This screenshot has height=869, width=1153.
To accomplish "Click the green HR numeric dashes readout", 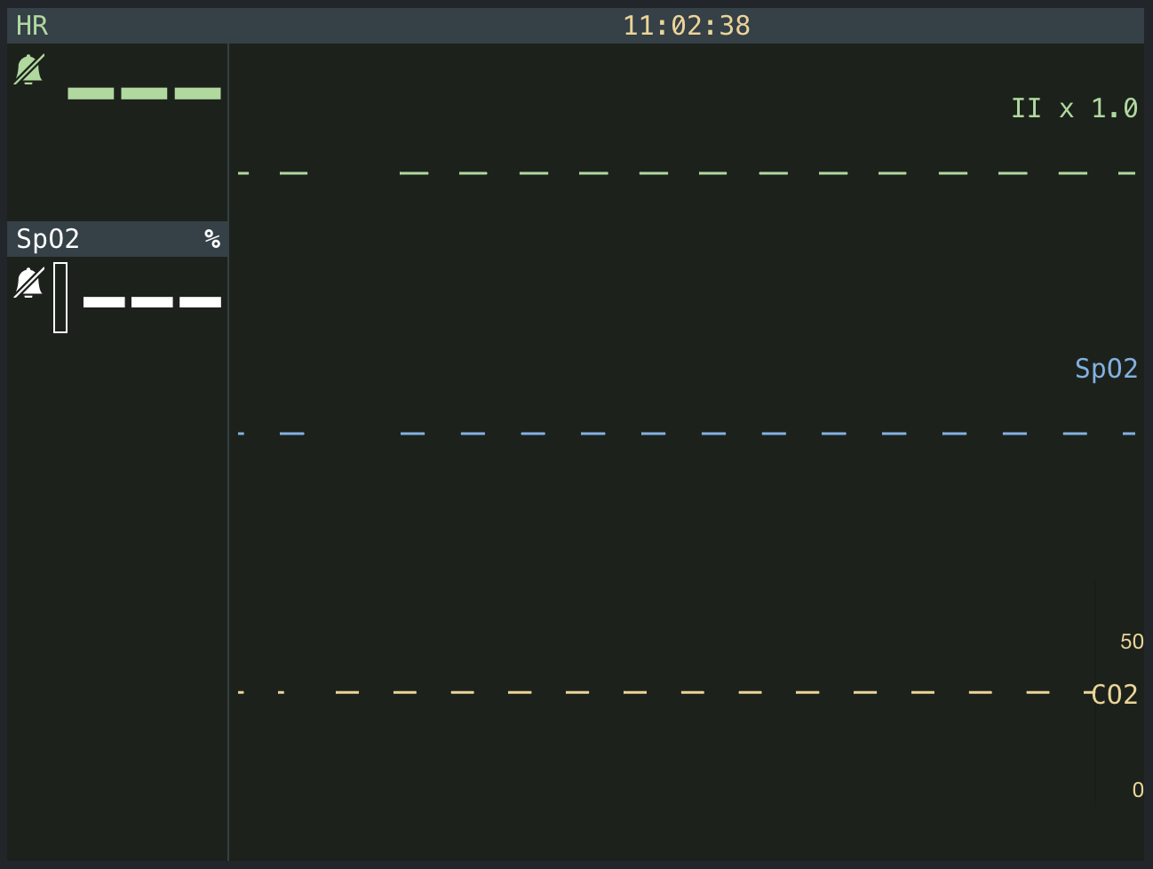I will [144, 93].
